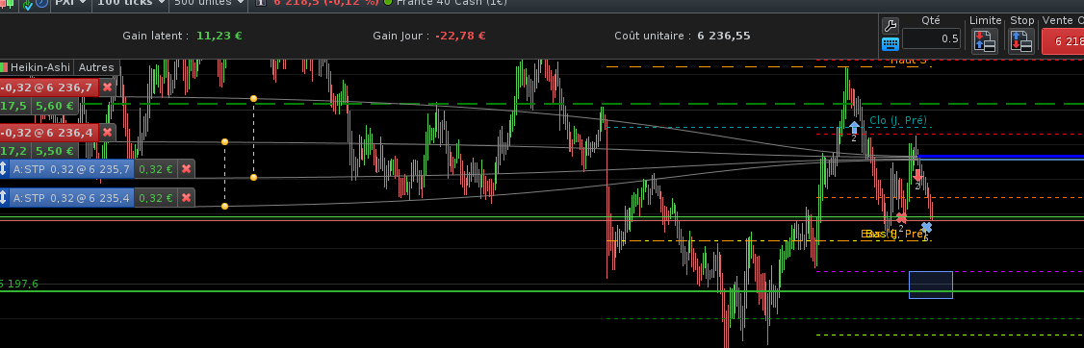Select the A:STP 0,32 @ 6 235,7 order
Screen dimensions: 1084x348
(x=71, y=169)
